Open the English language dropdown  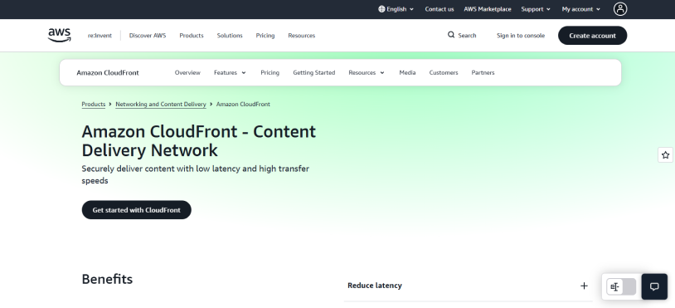pyautogui.click(x=396, y=9)
